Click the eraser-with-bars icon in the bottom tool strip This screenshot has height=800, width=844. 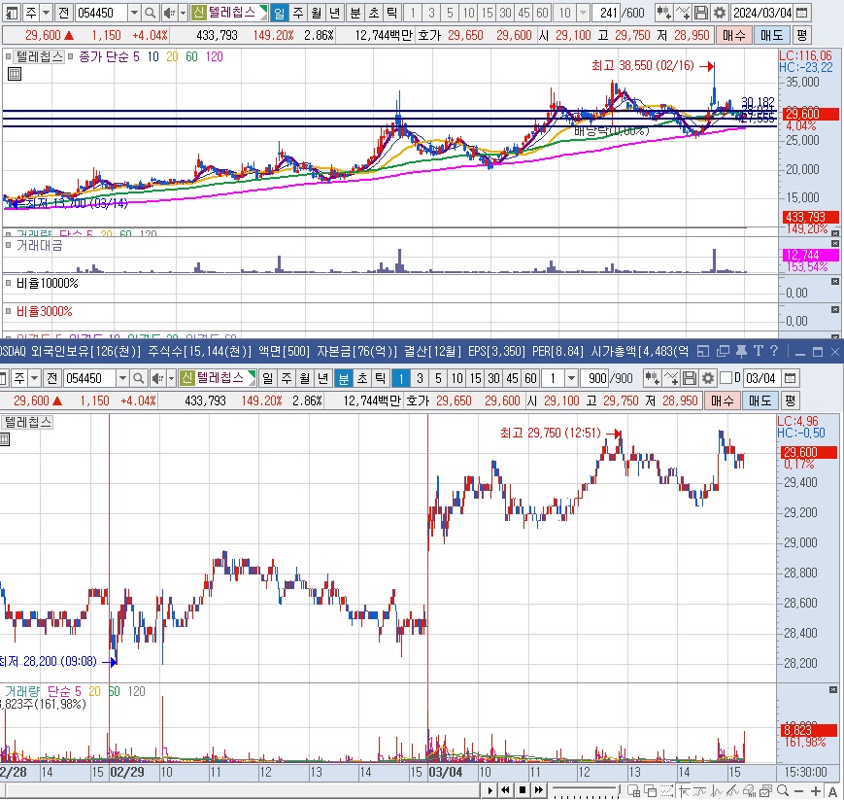pyautogui.click(x=749, y=790)
